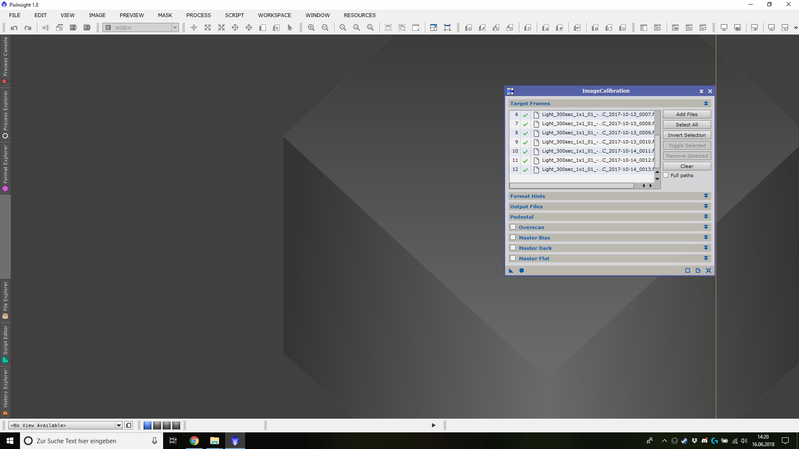Expand the Master Flat section arrow

point(706,258)
